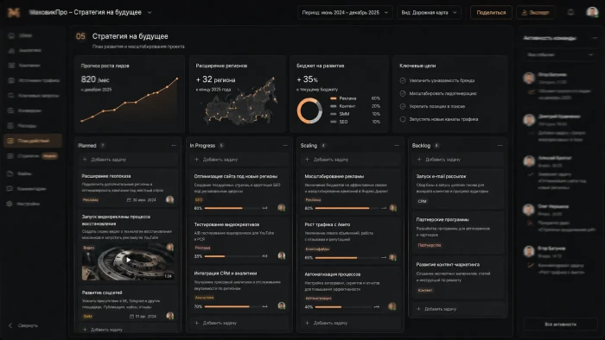Check goal Запустить новые каналы трафика
605x340 pixels.
coord(403,119)
